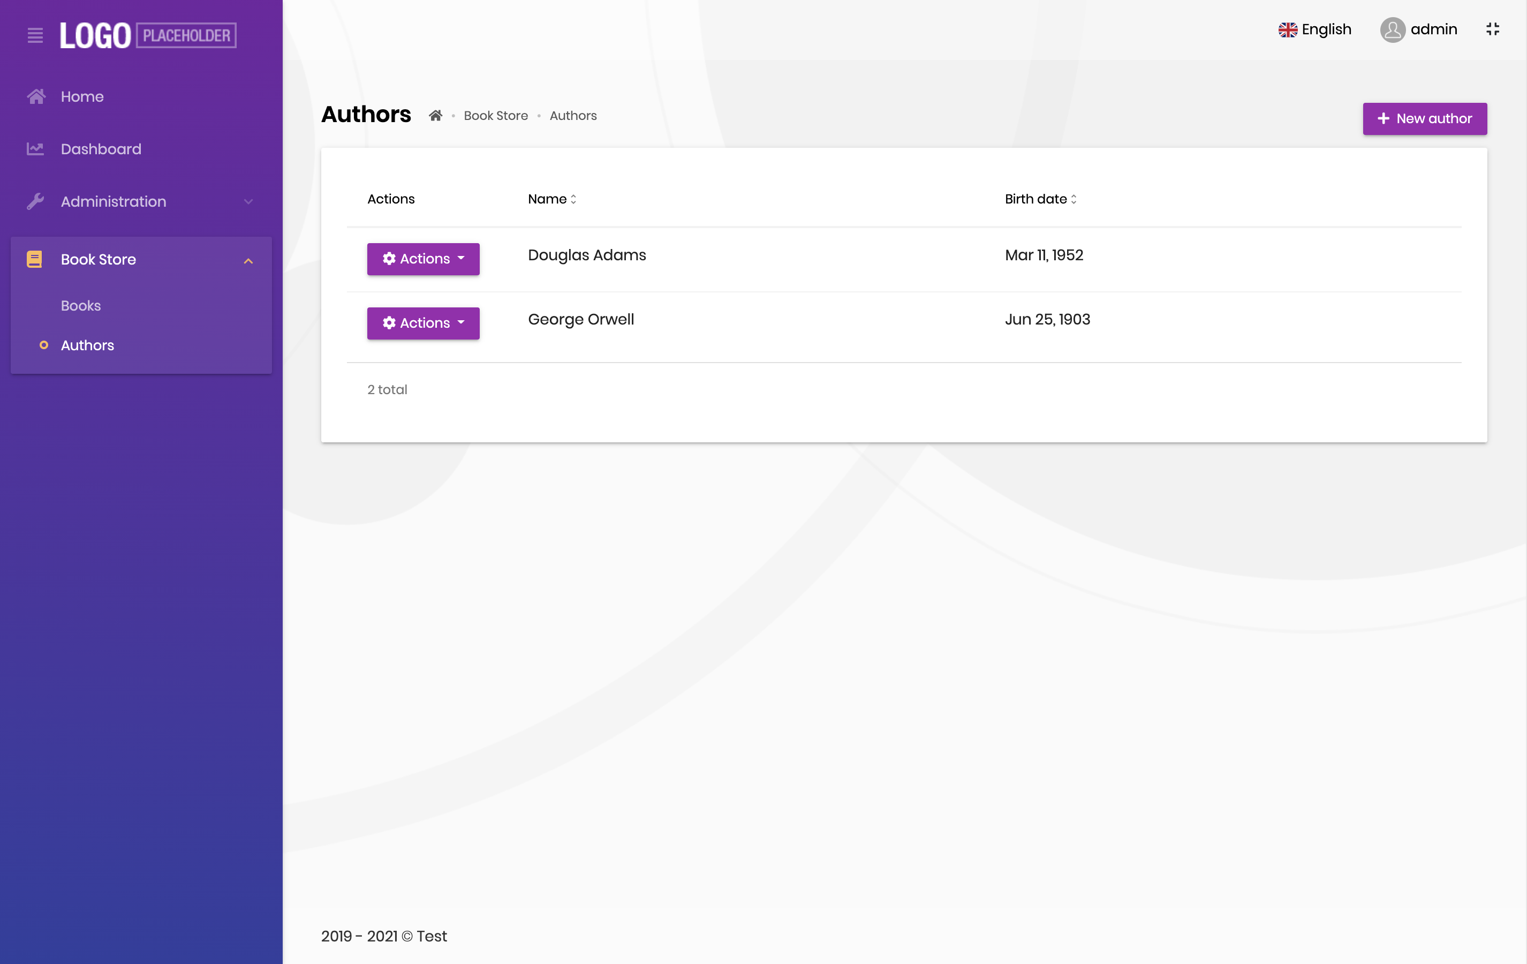Click the breadcrumb home icon

435,116
